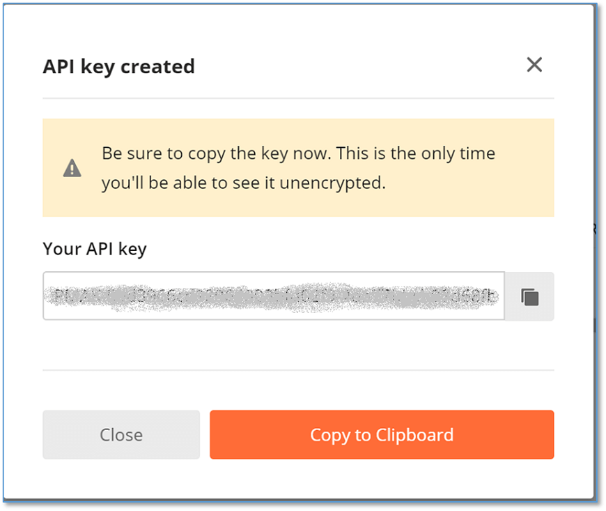Click inside the blurred API key field
606x511 pixels.
(274, 296)
